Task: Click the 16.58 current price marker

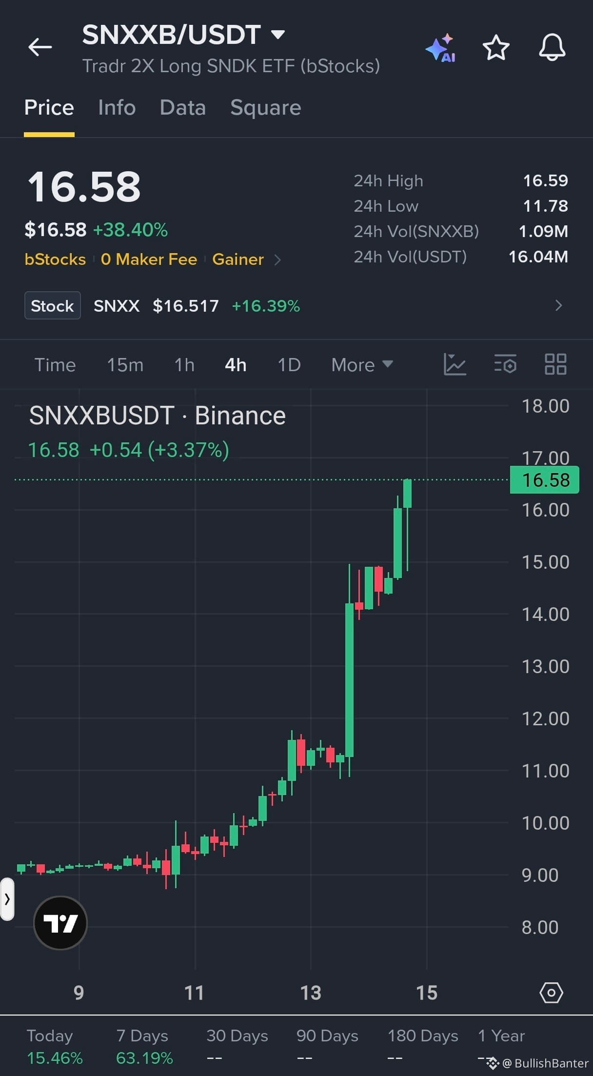Action: click(544, 480)
